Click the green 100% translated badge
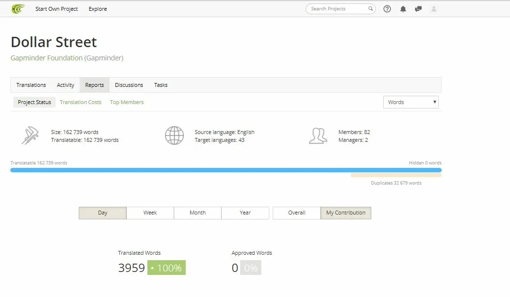 point(167,268)
